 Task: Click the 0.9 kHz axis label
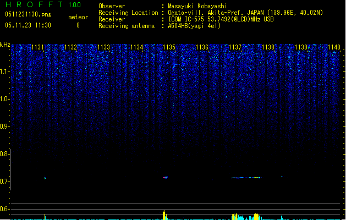[4, 127]
